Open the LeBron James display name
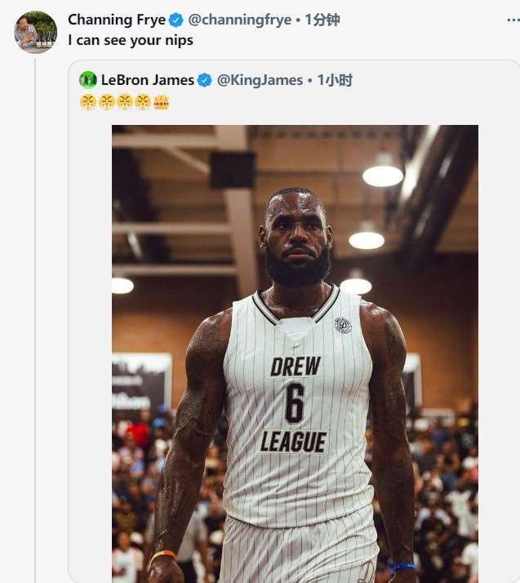Viewport: 520px width, 583px height. [148, 80]
